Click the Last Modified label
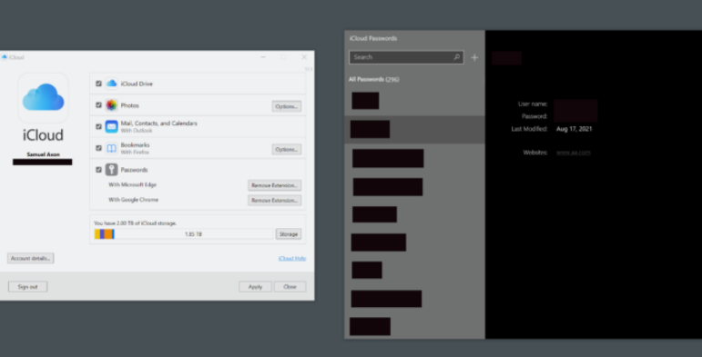 (530, 129)
